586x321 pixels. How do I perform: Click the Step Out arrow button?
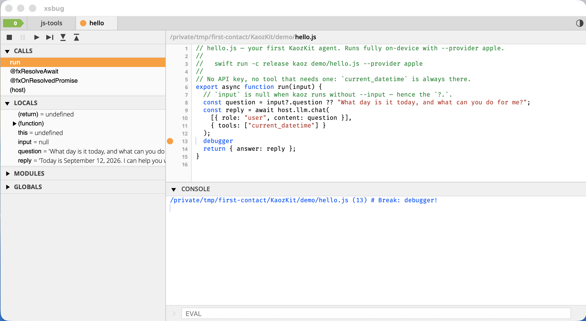click(76, 37)
